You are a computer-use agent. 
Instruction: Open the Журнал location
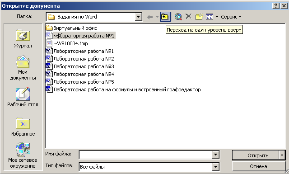point(23,39)
